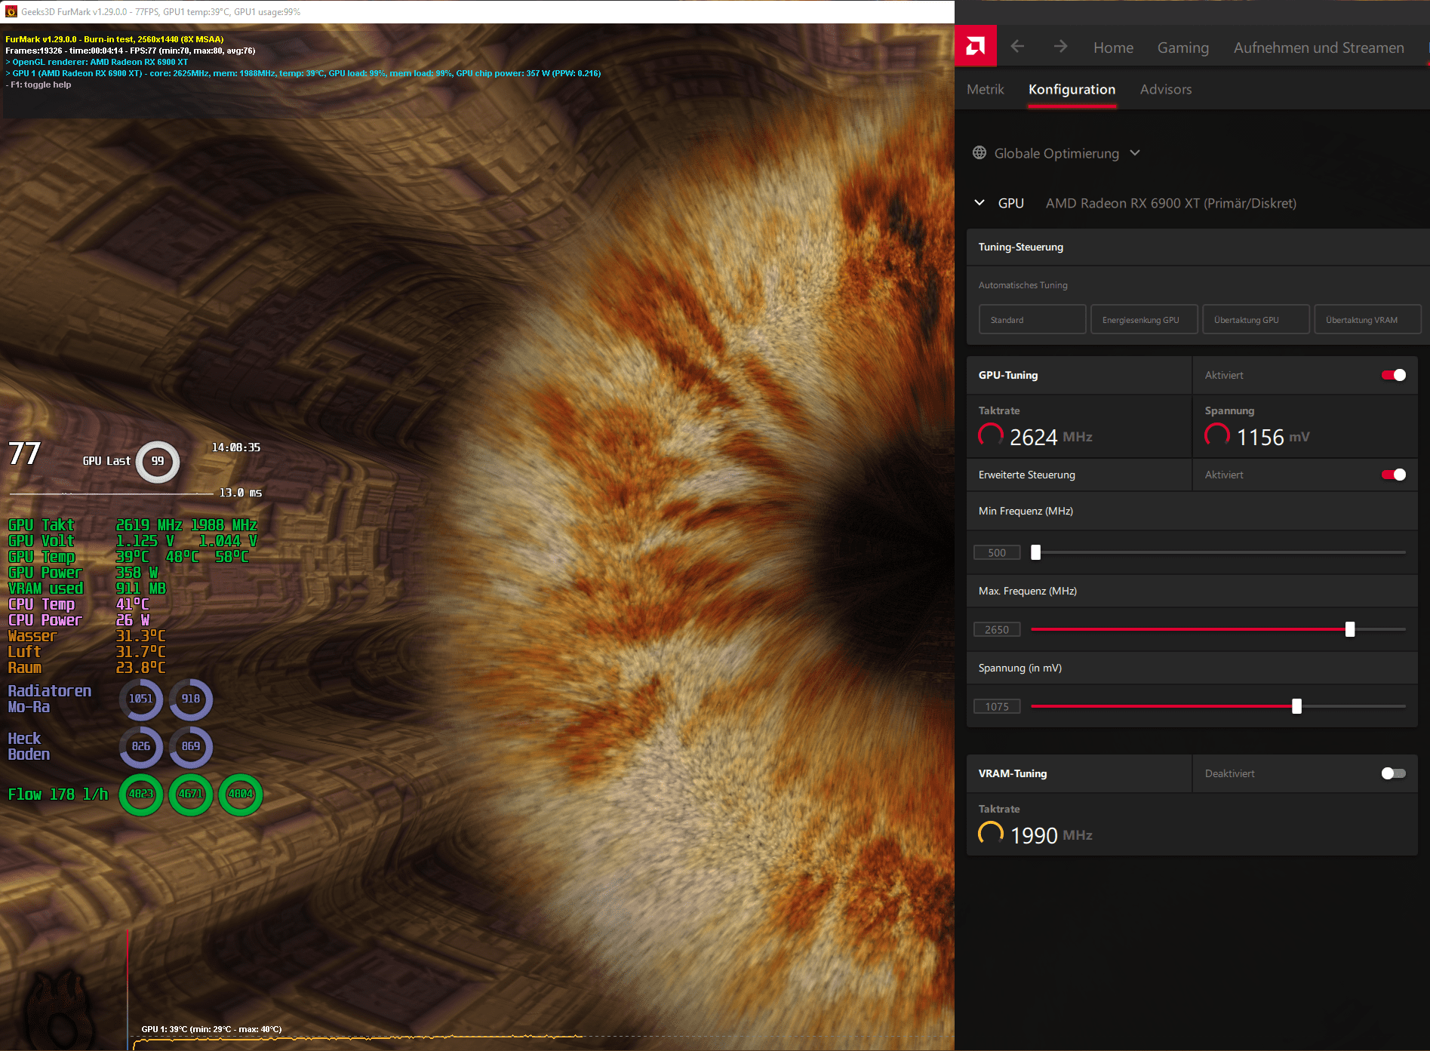Select Energiesenkung GPU preset
The width and height of the screenshot is (1430, 1051).
coord(1144,319)
